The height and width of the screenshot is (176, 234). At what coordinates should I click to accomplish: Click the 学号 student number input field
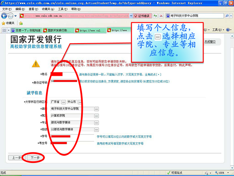72,136
